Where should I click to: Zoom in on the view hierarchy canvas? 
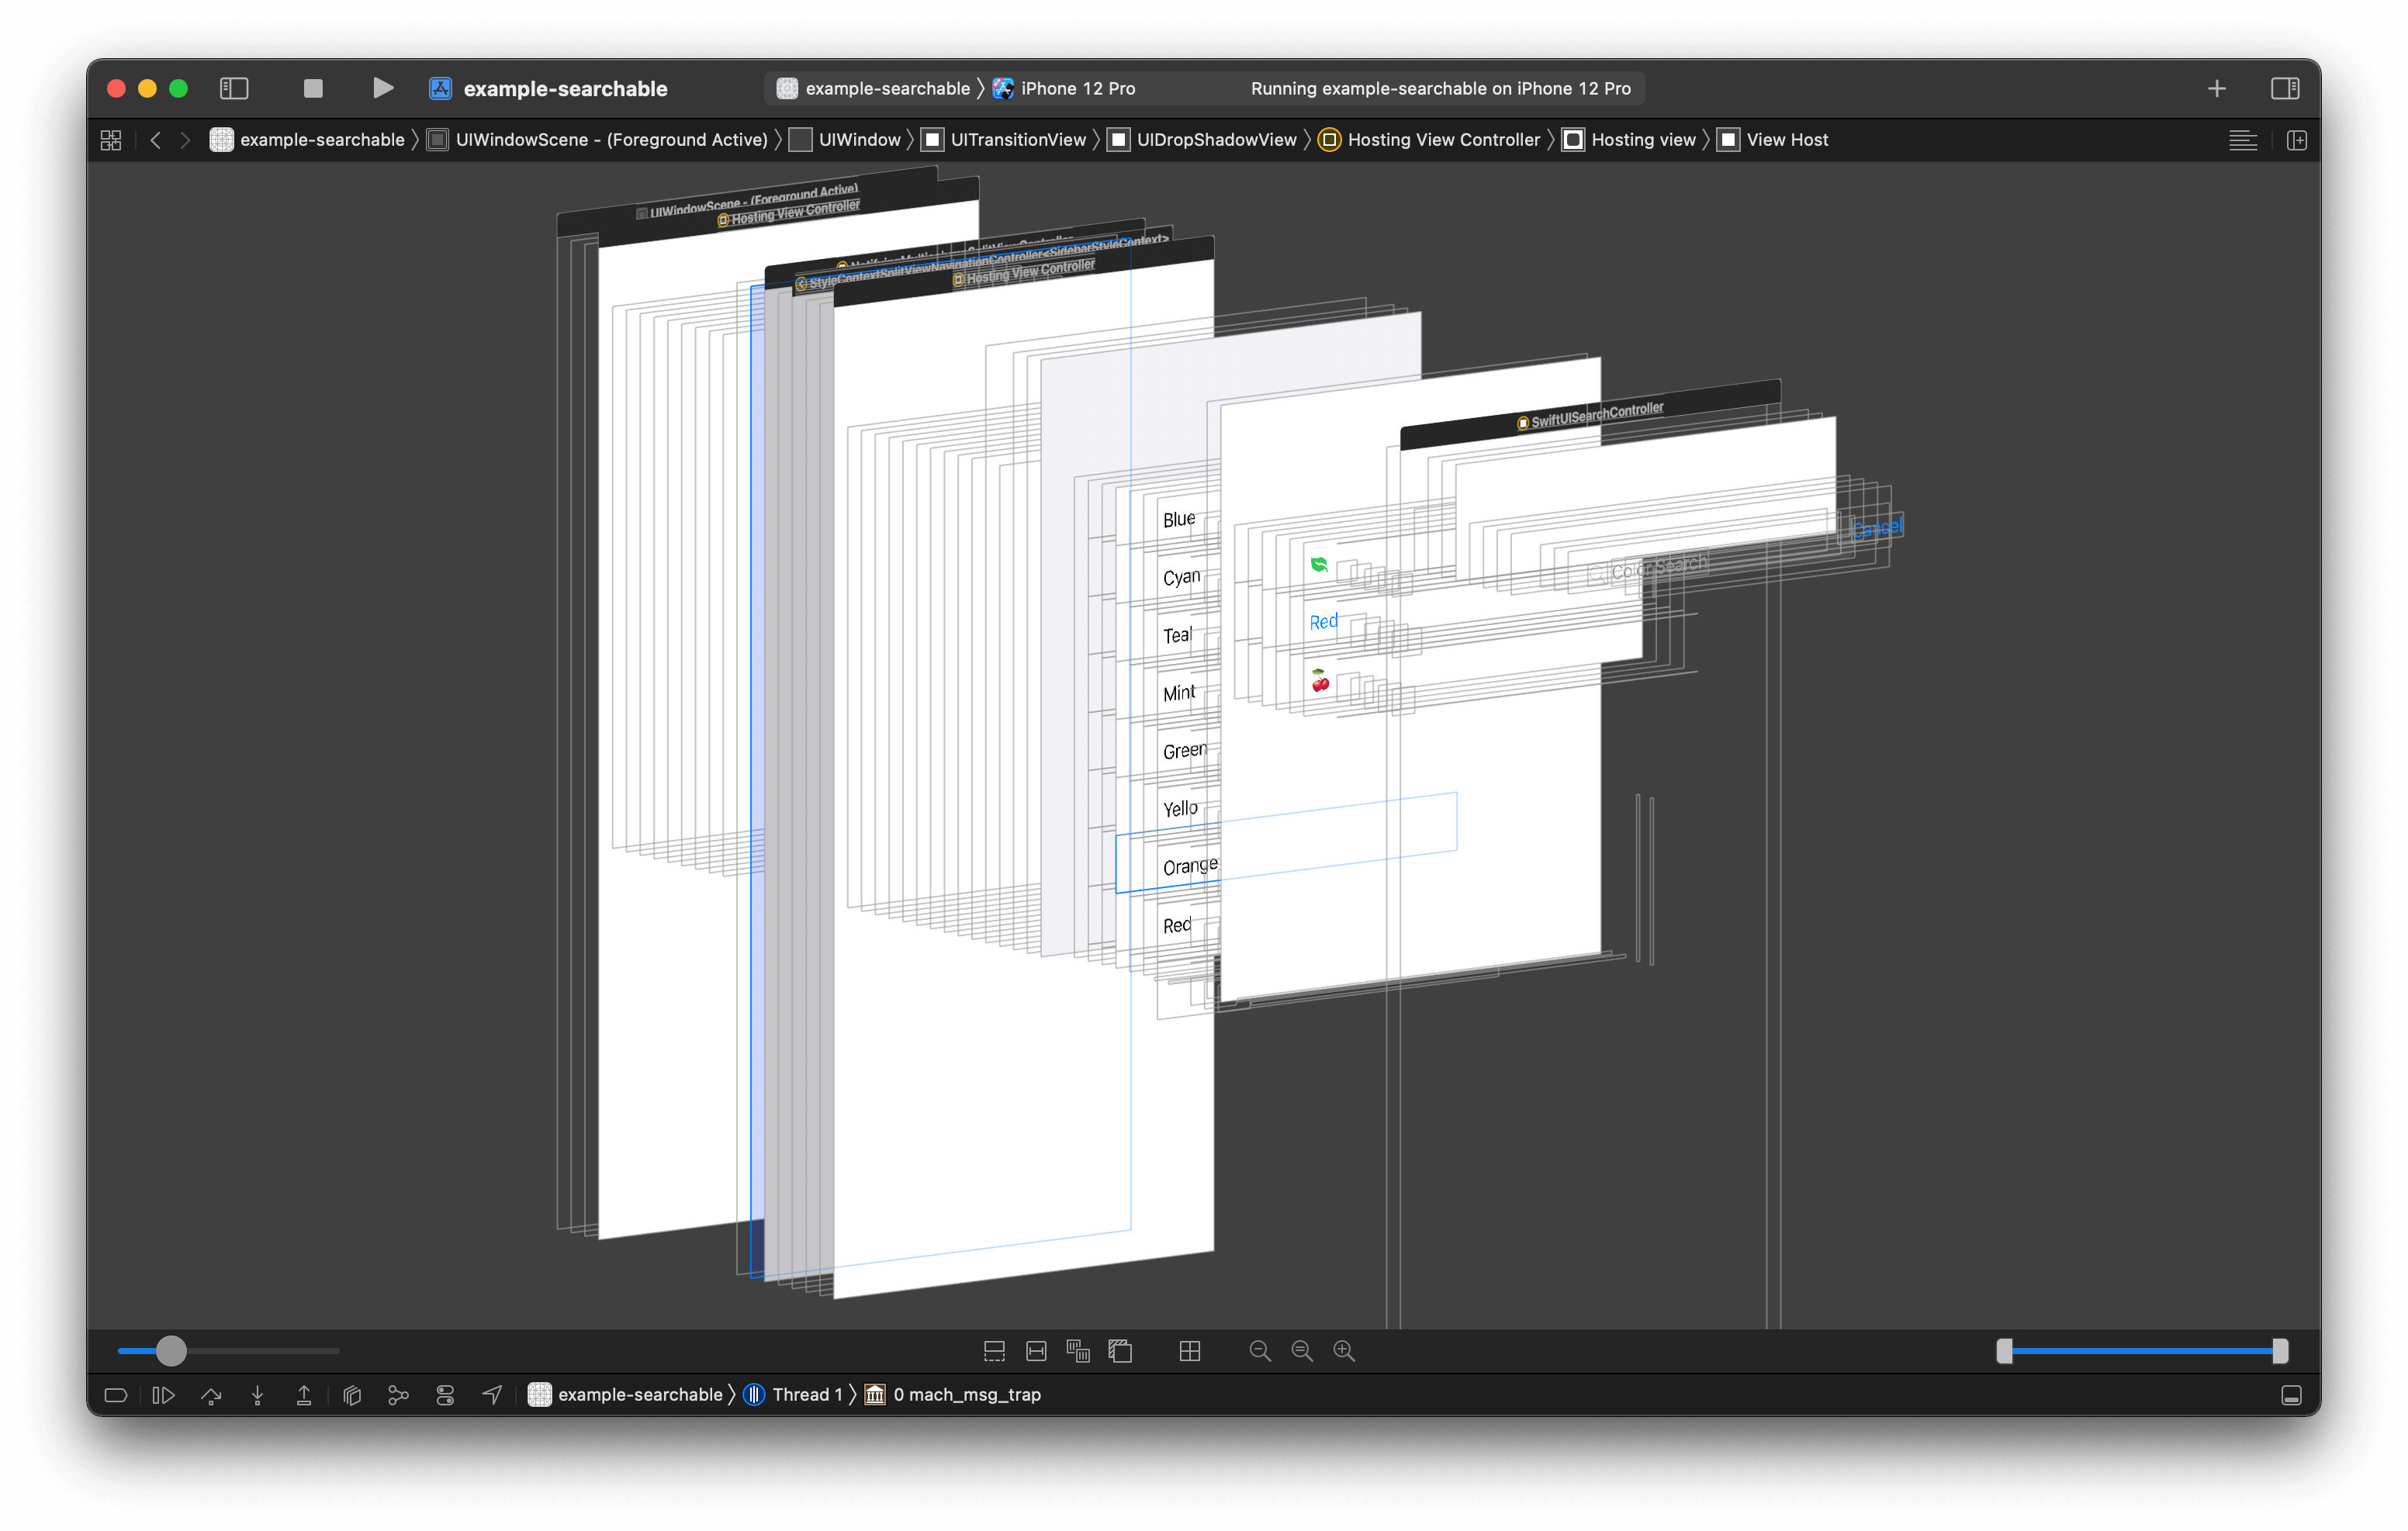(1344, 1351)
